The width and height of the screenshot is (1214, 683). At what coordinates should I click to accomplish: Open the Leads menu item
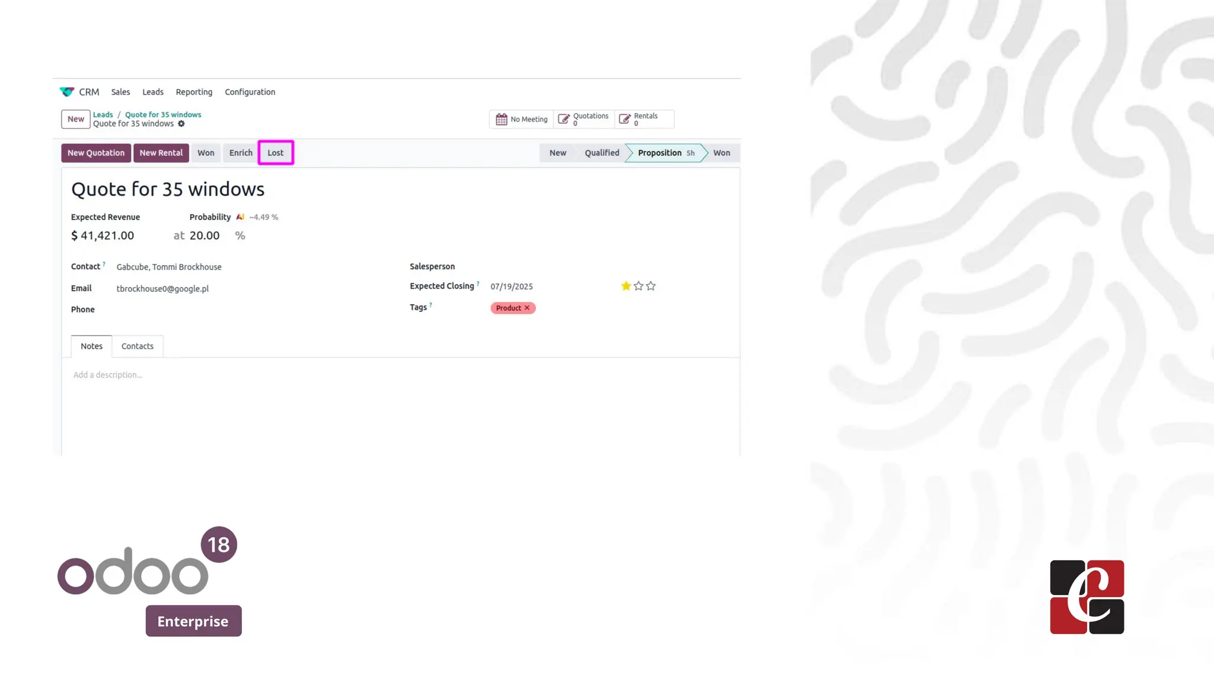click(x=152, y=92)
